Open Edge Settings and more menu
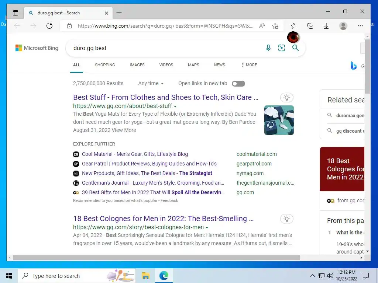This screenshot has width=378, height=283. coord(360,26)
